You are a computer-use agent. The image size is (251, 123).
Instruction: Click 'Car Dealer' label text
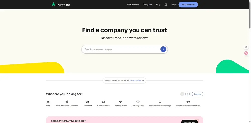[x=87, y=106]
